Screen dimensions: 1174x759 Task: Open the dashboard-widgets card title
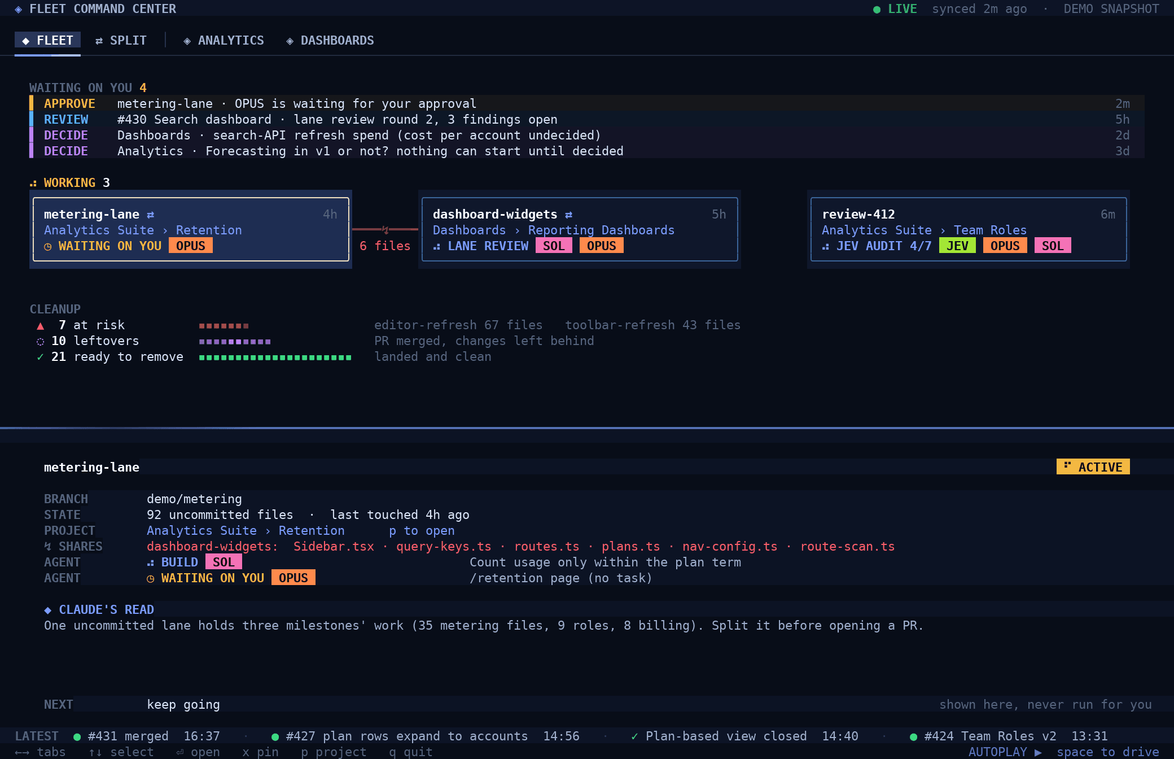(495, 214)
